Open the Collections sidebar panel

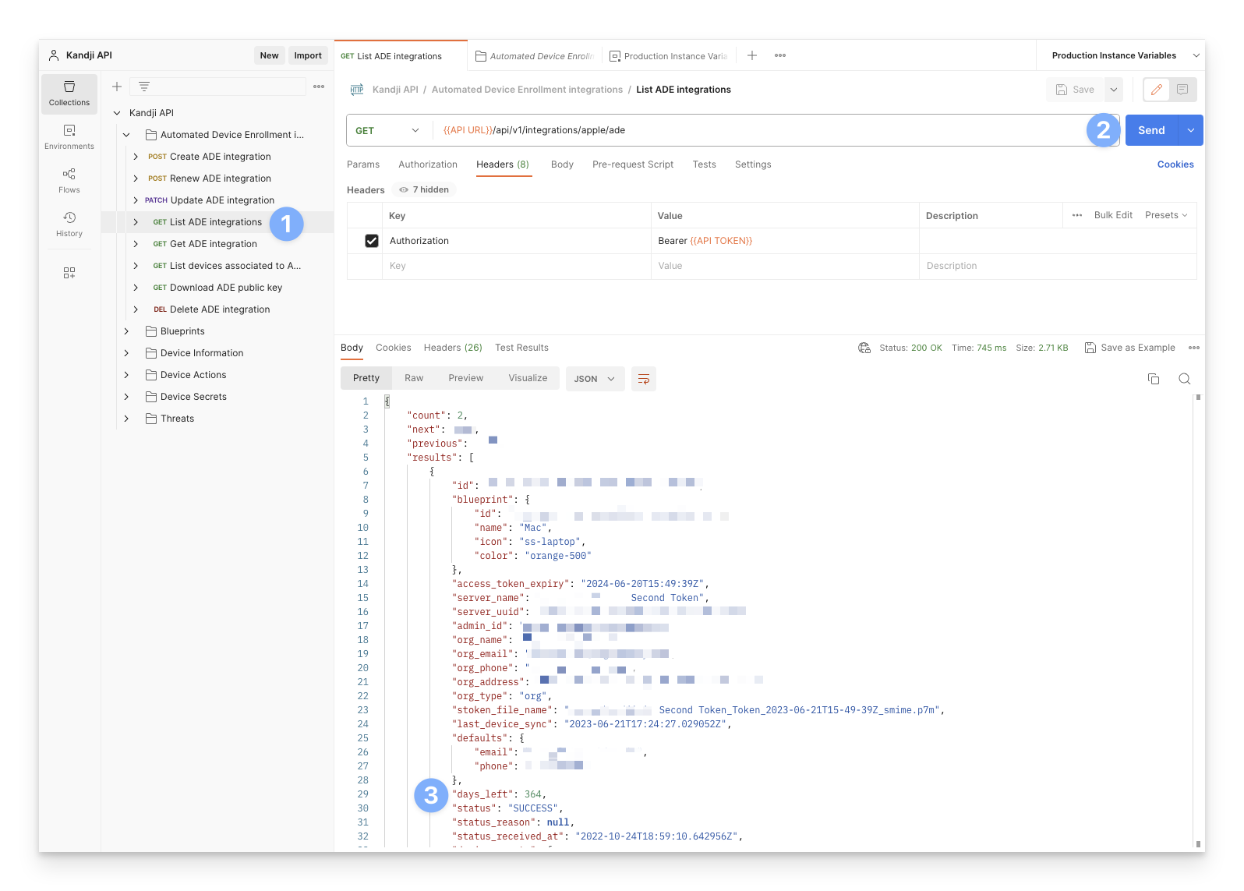coord(69,94)
